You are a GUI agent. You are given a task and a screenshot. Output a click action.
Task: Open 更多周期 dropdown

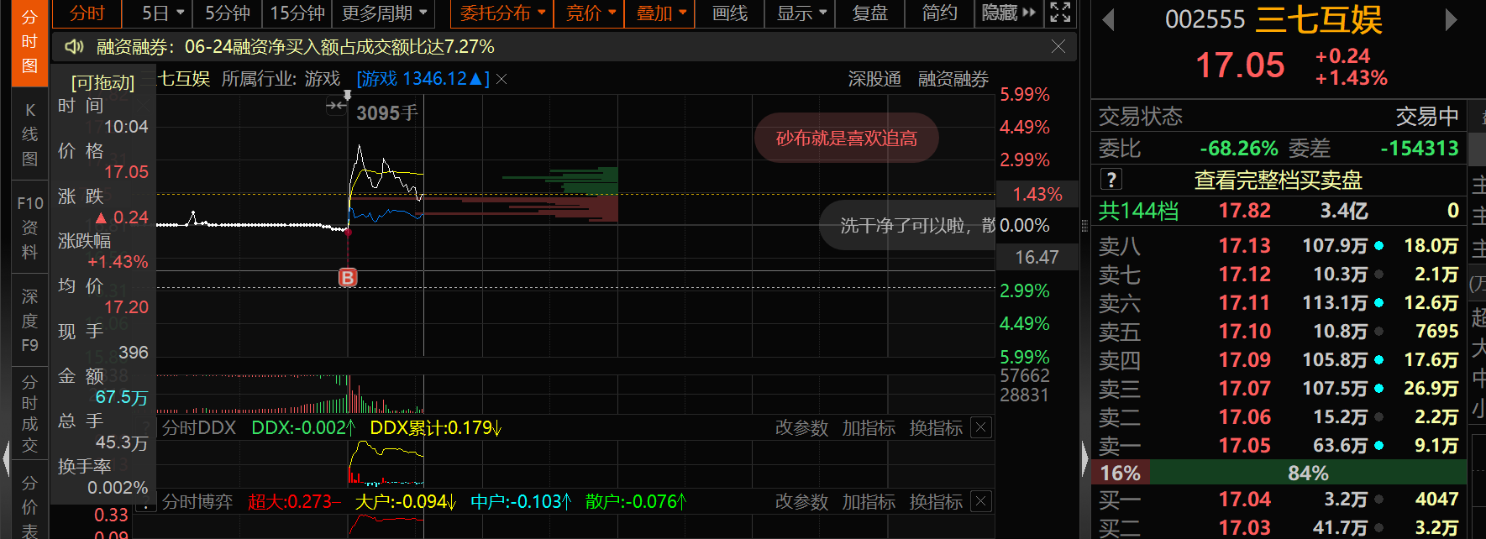384,13
